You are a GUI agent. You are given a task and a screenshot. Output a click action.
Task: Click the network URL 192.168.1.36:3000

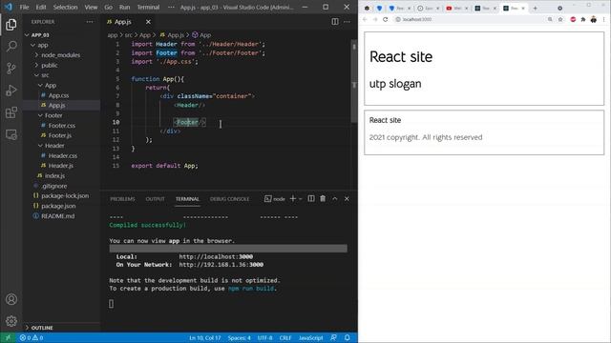pyautogui.click(x=221, y=265)
